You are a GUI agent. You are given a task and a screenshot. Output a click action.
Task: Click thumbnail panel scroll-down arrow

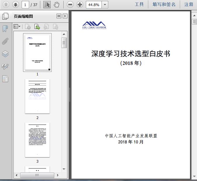pyautogui.click(x=64, y=169)
